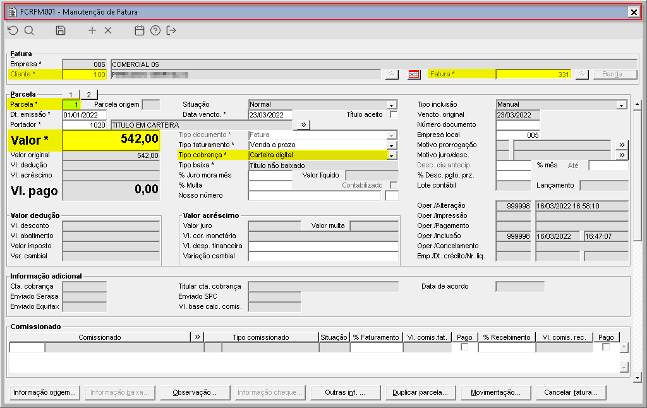Click the red calendar icon beside Cliente
Image resolution: width=647 pixels, height=408 pixels.
(x=414, y=75)
